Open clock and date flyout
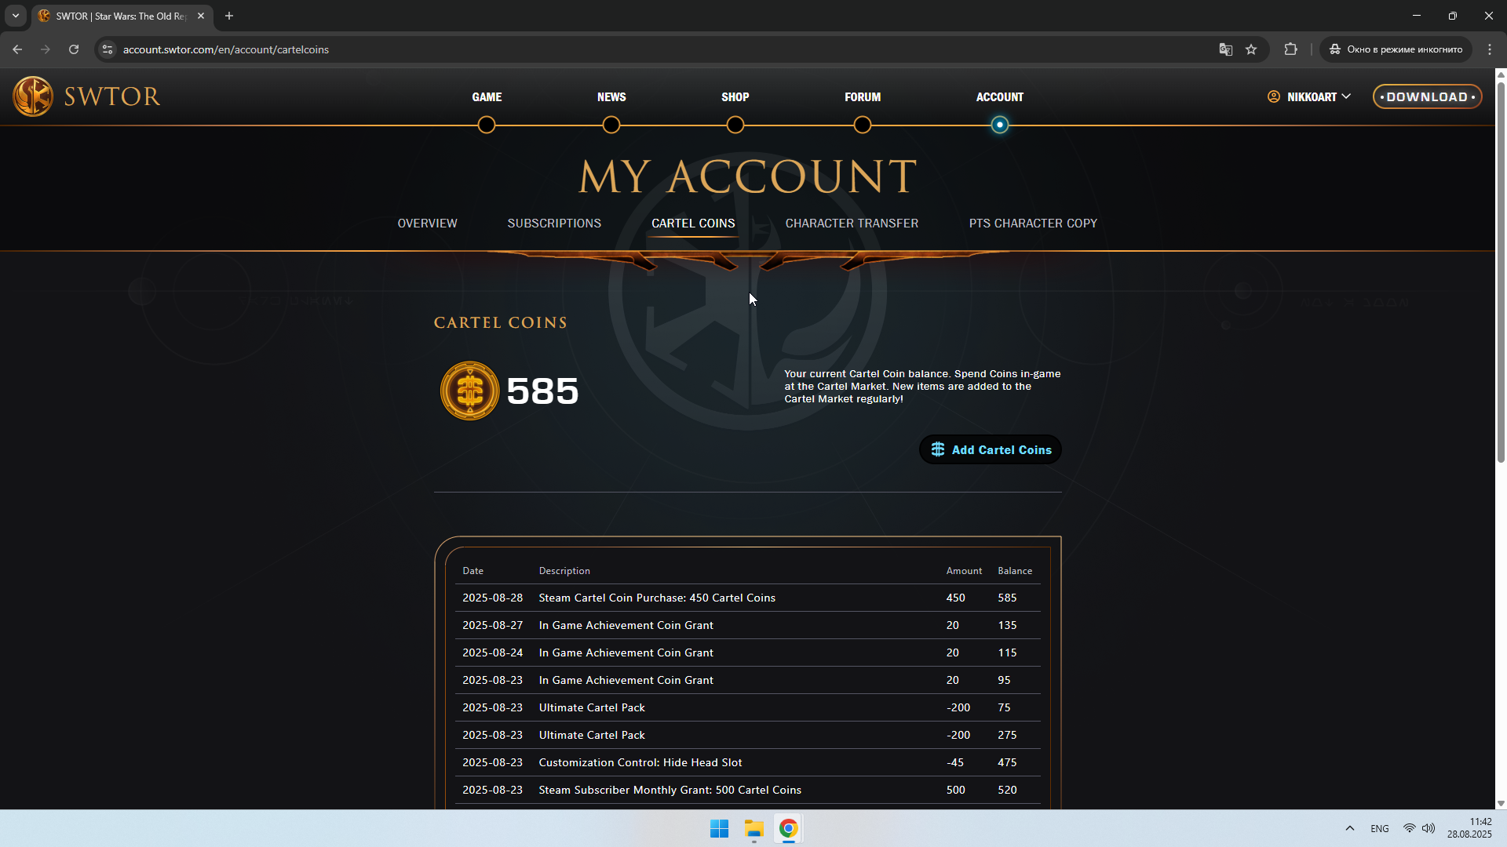Image resolution: width=1507 pixels, height=847 pixels. pyautogui.click(x=1469, y=828)
